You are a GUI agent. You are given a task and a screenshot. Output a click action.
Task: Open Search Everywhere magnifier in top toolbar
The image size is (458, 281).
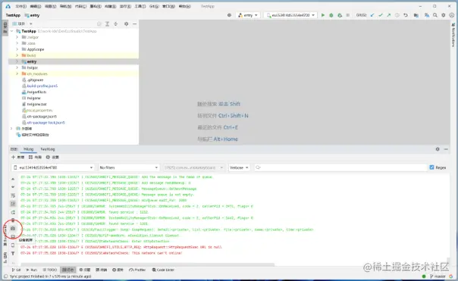(435, 15)
